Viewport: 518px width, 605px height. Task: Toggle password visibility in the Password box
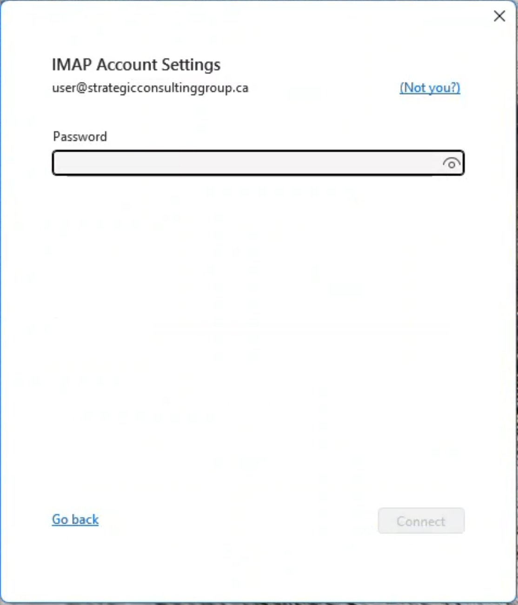click(x=451, y=163)
